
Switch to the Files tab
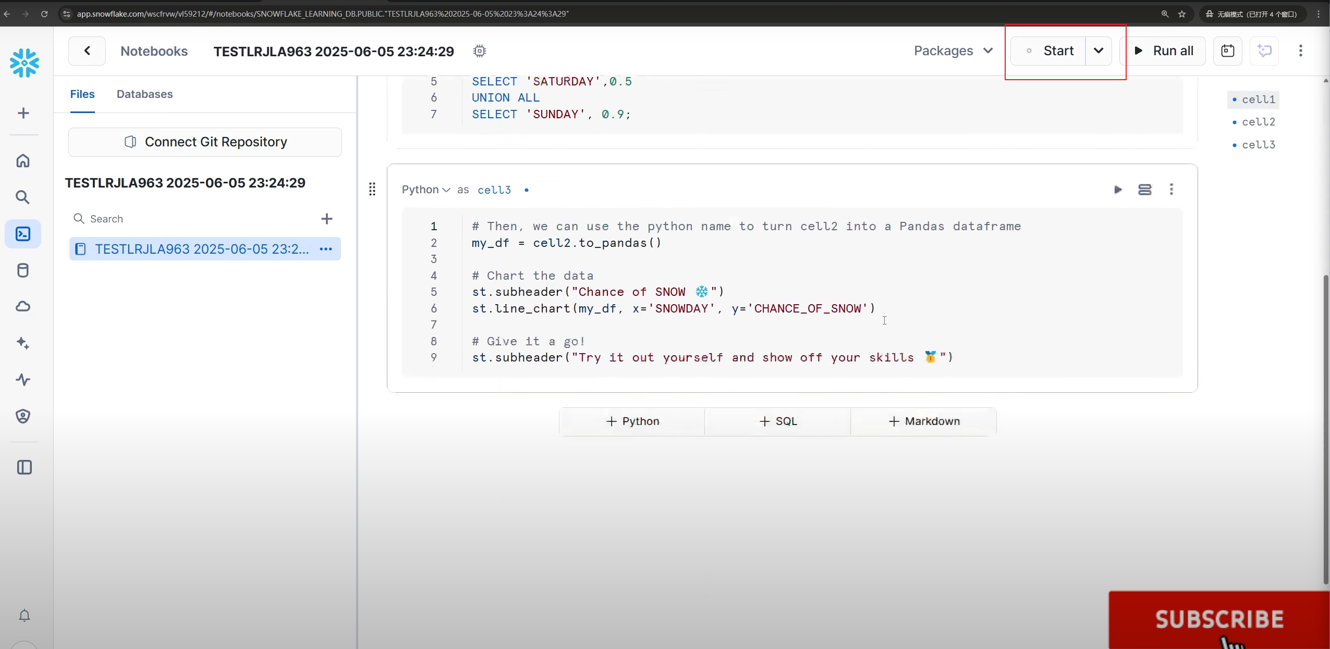82,94
